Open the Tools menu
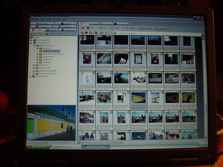The width and height of the screenshot is (223, 167). click(x=48, y=20)
